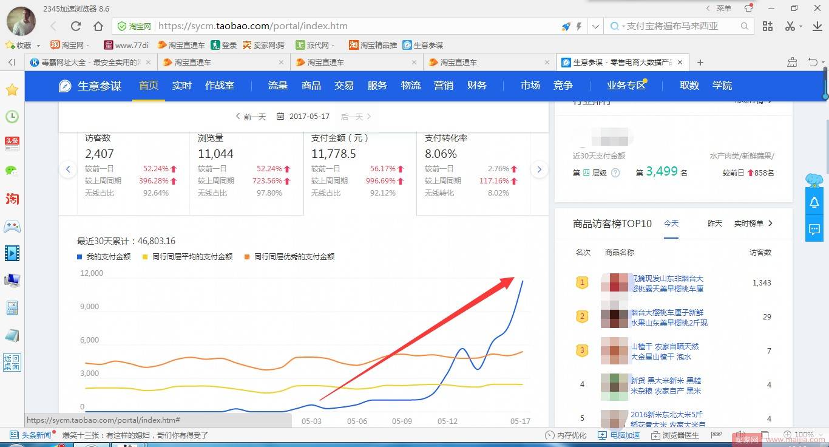
Task: Click the 层级 help question mark icon
Action: coord(615,173)
